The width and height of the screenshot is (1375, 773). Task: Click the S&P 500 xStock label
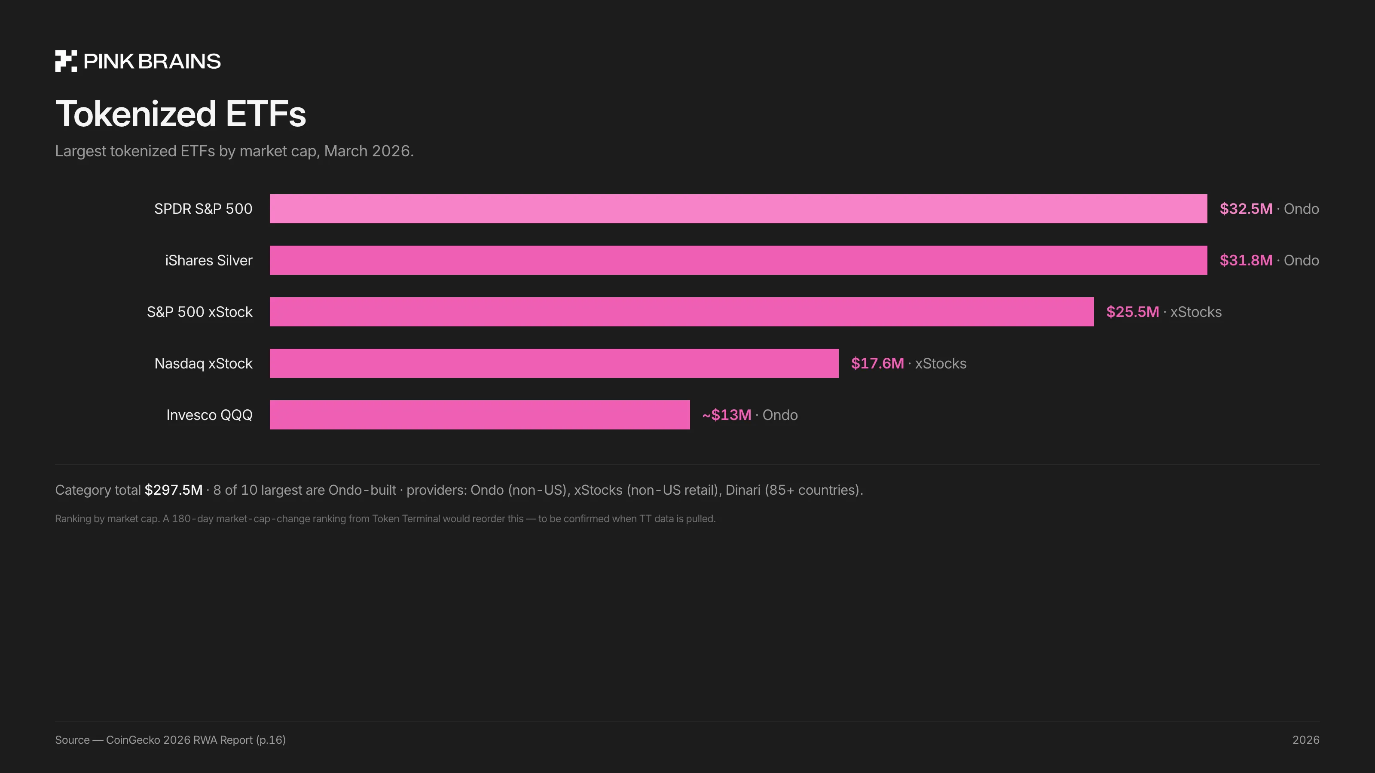(200, 312)
